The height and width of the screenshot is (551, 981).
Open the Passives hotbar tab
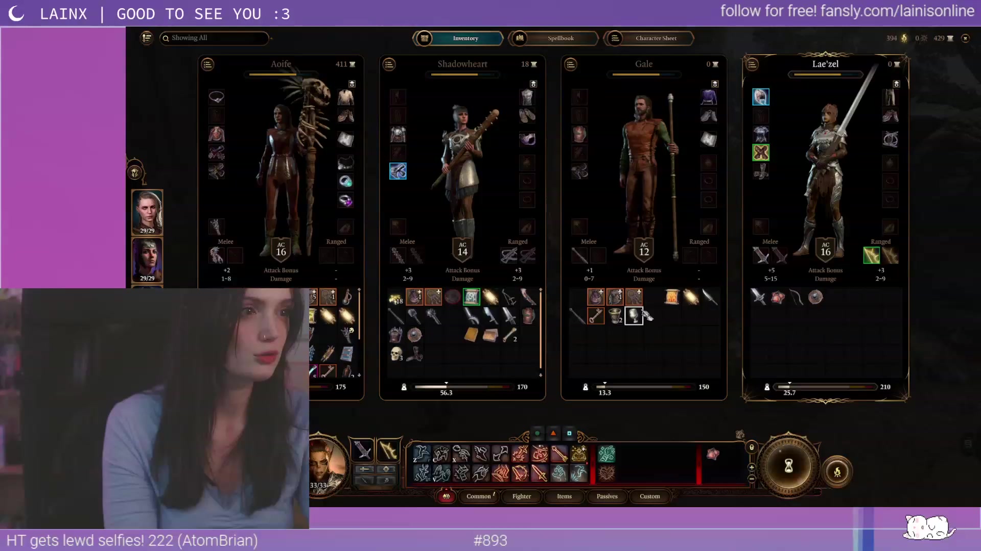pos(607,496)
